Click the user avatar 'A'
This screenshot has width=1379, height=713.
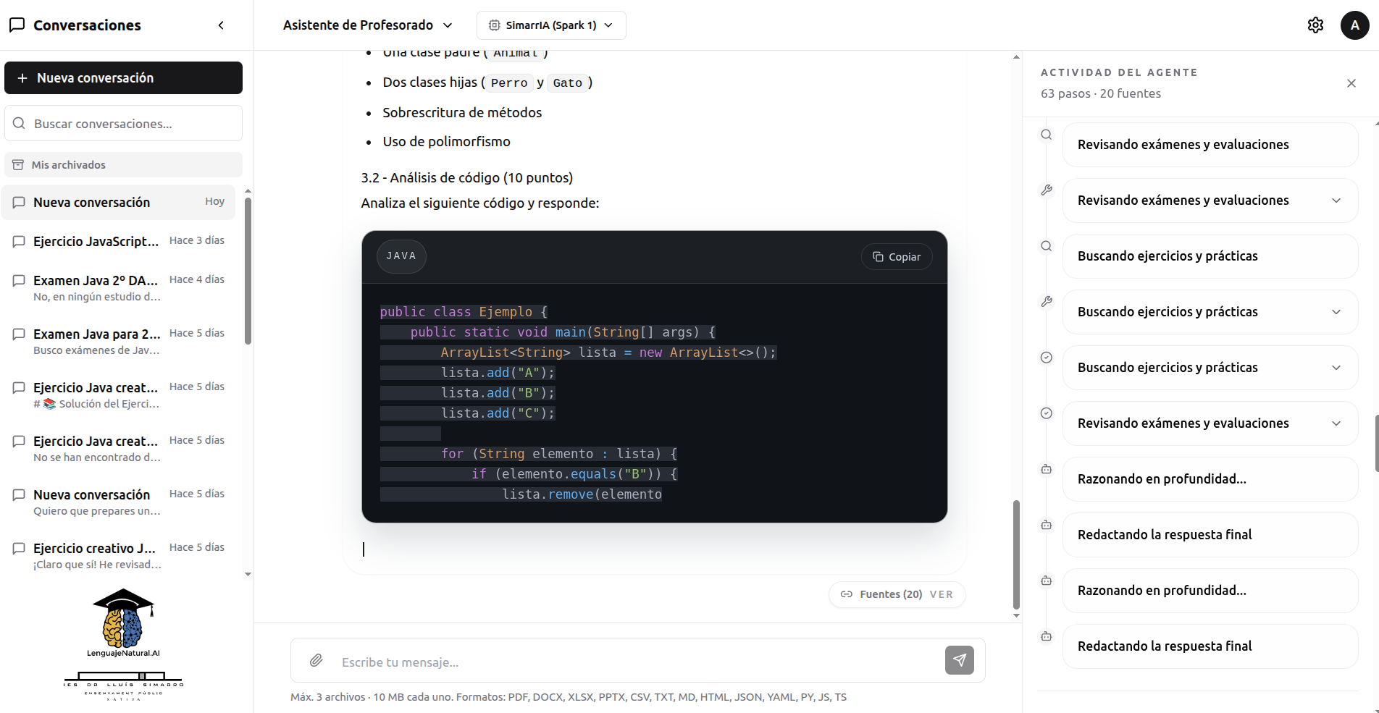[x=1354, y=25]
